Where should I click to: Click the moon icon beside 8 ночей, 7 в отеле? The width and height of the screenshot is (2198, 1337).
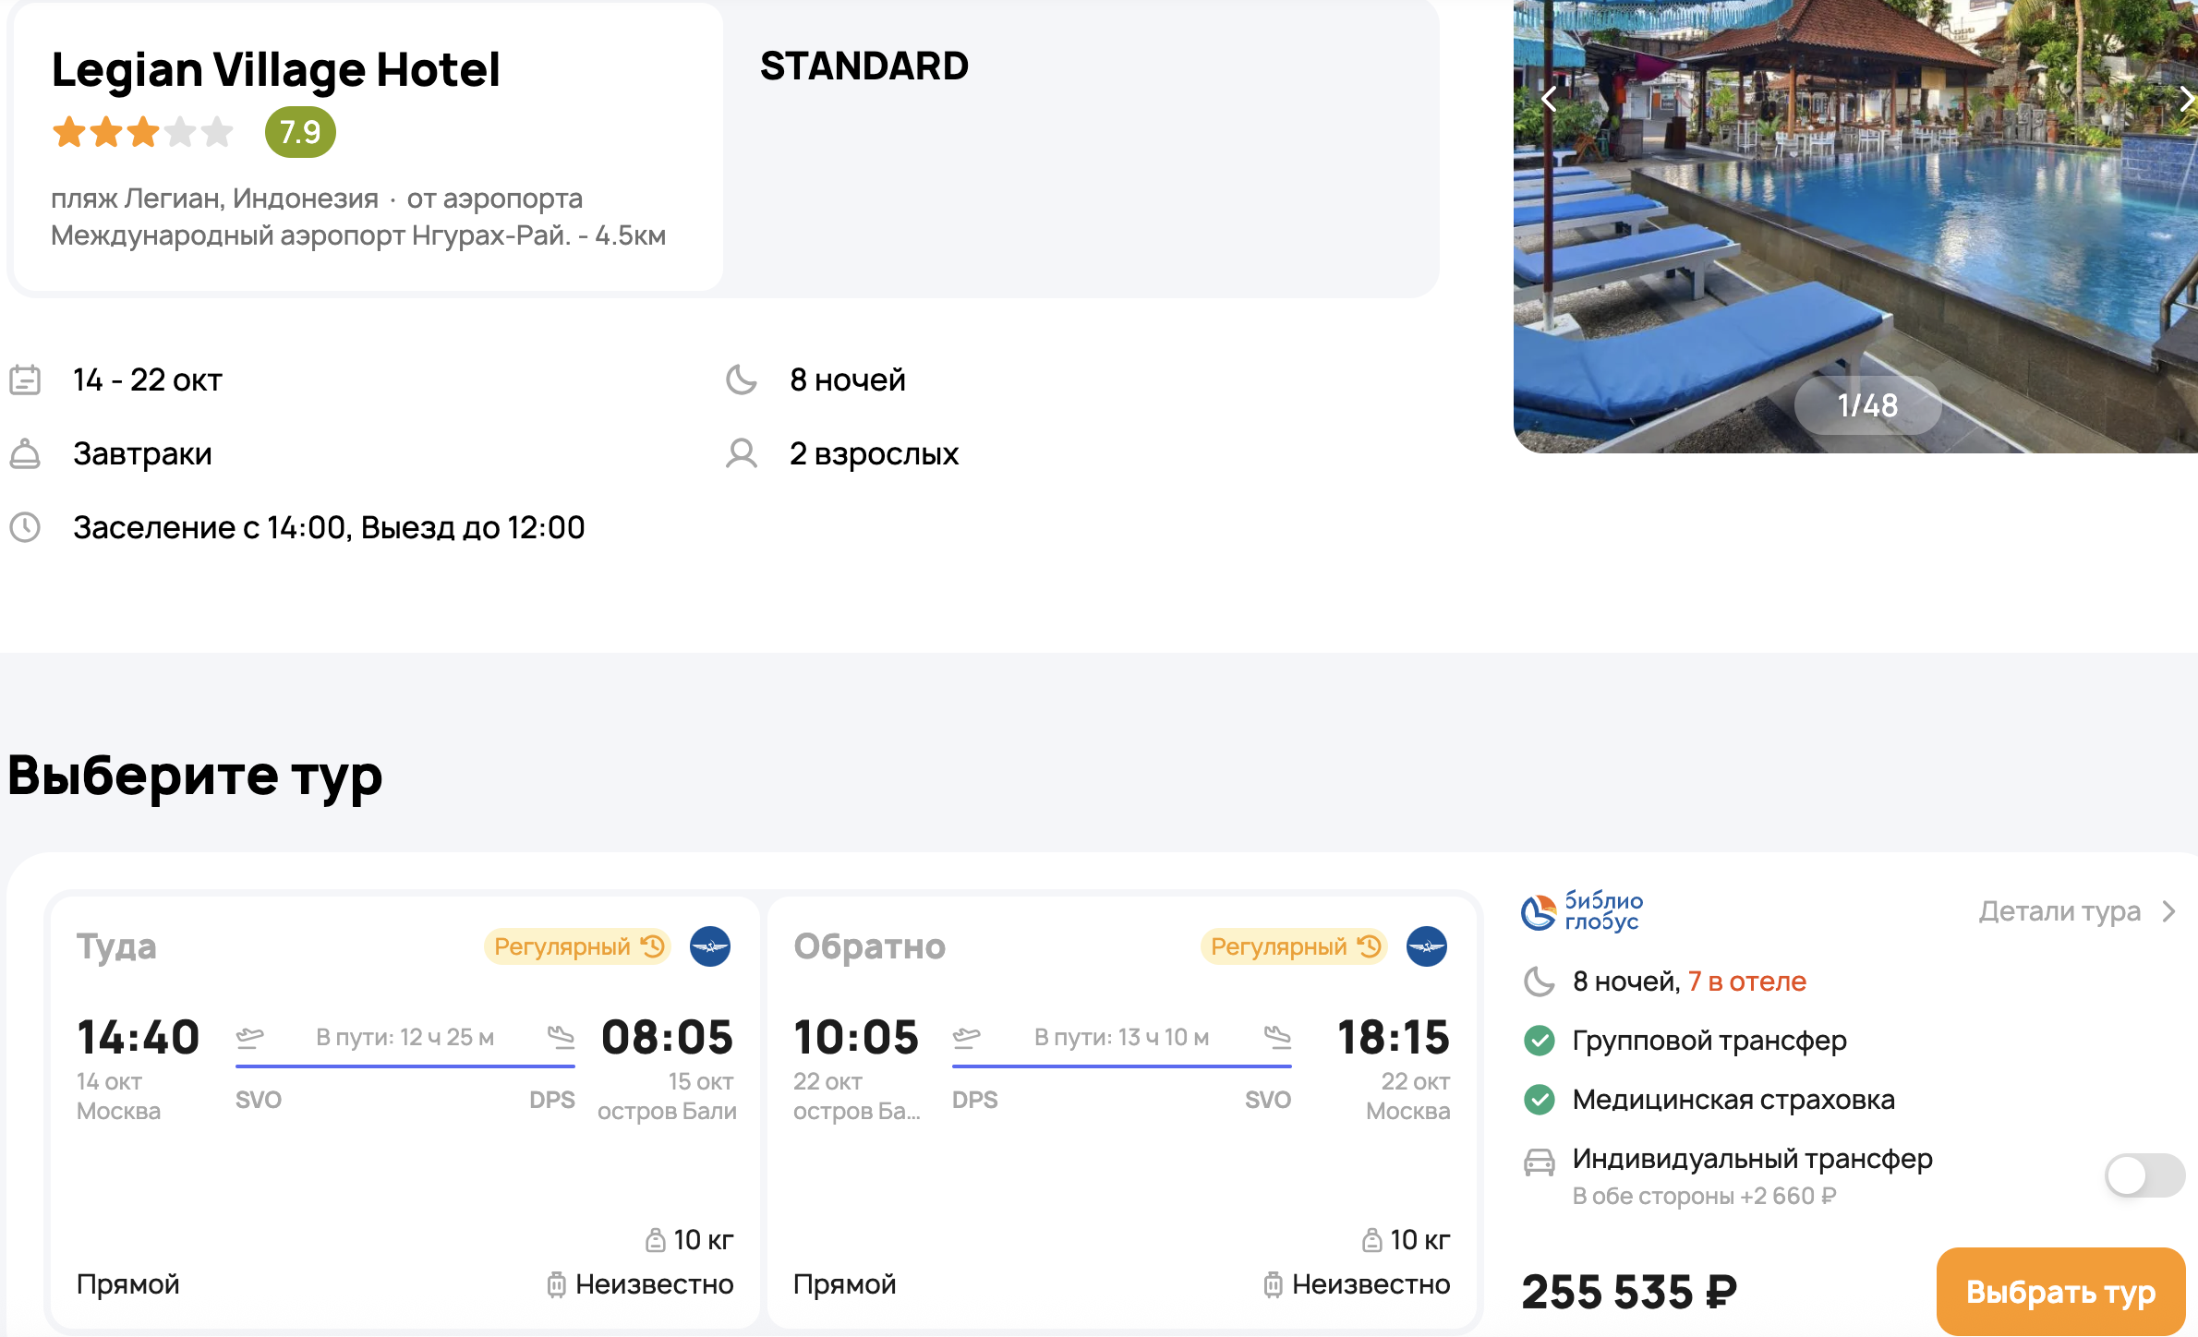point(1539,982)
